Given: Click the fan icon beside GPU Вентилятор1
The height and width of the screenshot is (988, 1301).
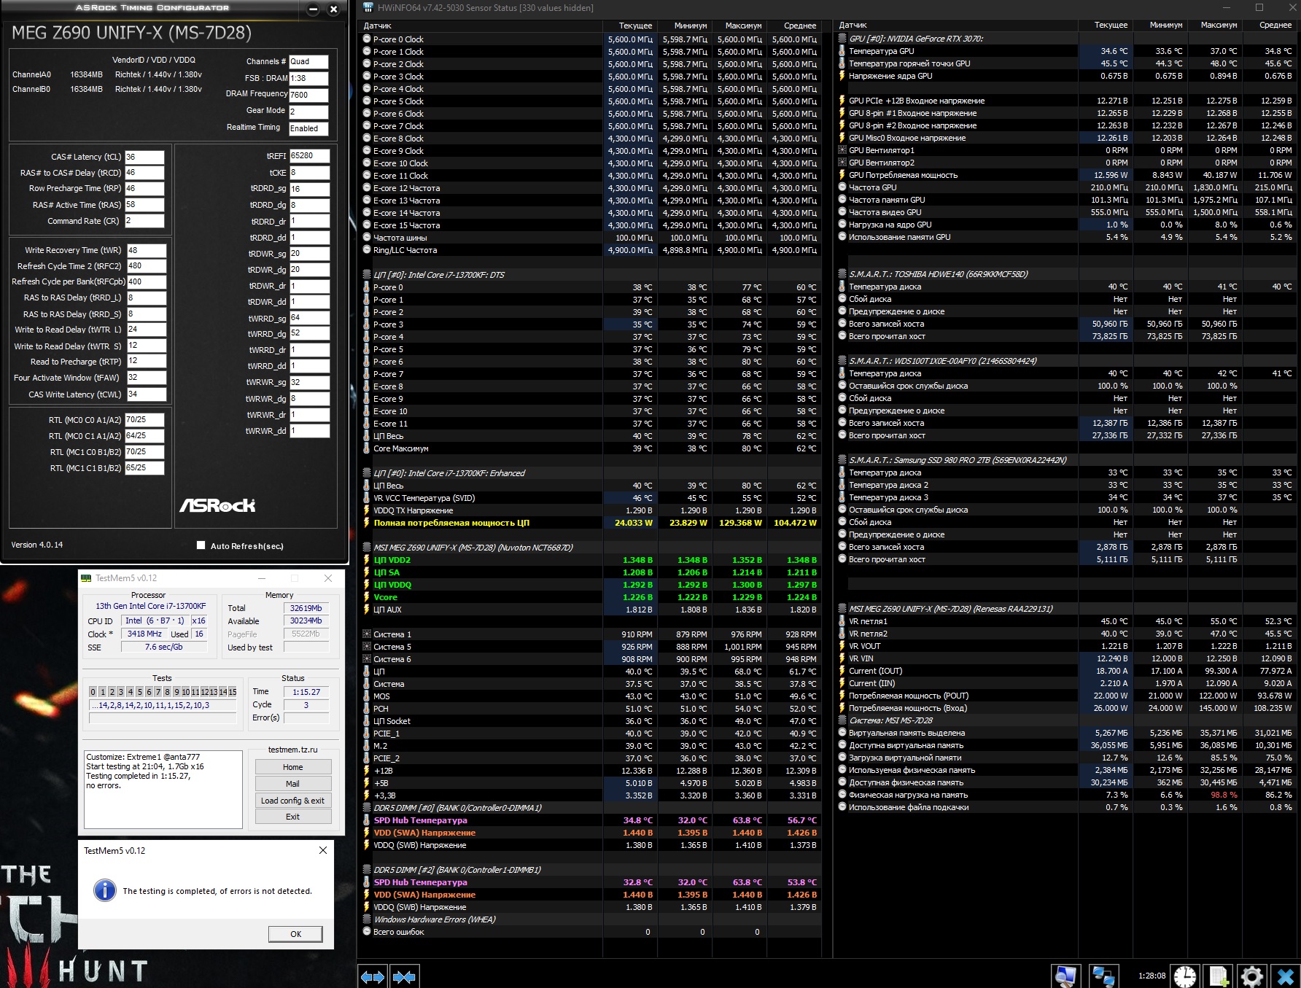Looking at the screenshot, I should (x=842, y=150).
